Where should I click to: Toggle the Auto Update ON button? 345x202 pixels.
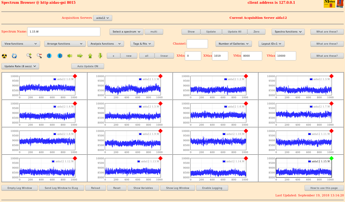coord(87,66)
